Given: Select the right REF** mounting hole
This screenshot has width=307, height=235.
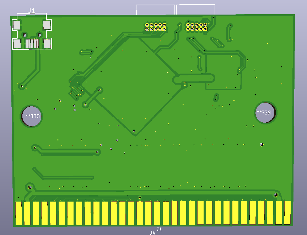Looking at the screenshot, I should 265,113.
